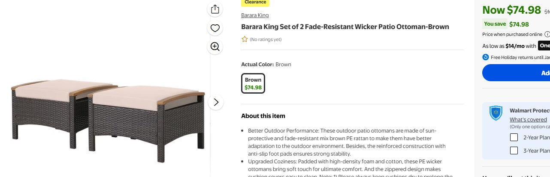550x177 pixels.
Task: Click the About this item heading
Action: 263,116
